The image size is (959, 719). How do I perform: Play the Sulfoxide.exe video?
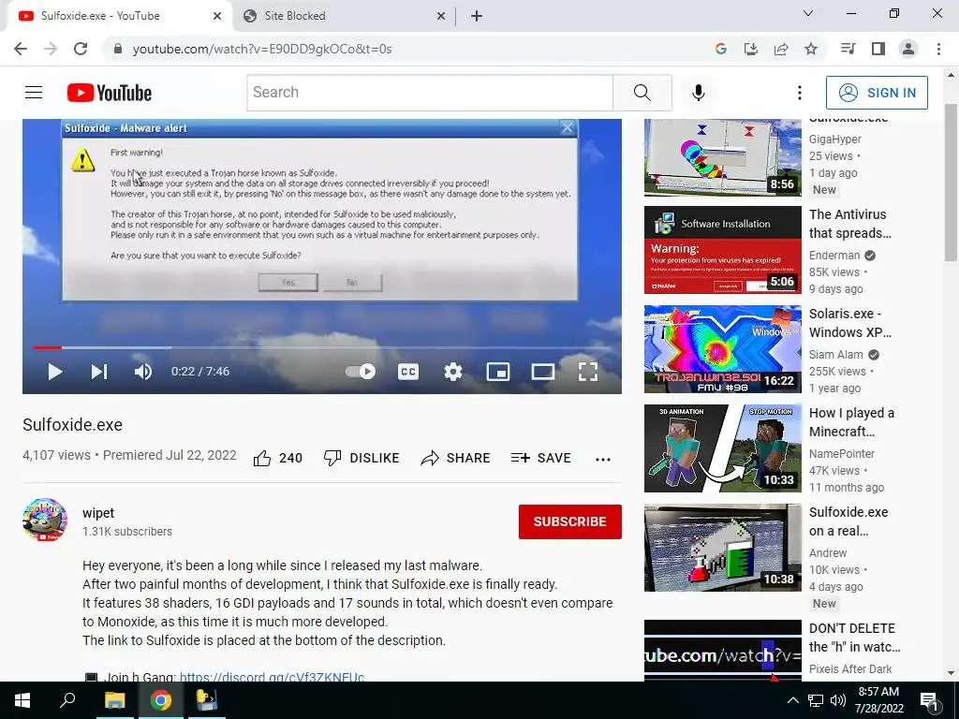pyautogui.click(x=55, y=372)
